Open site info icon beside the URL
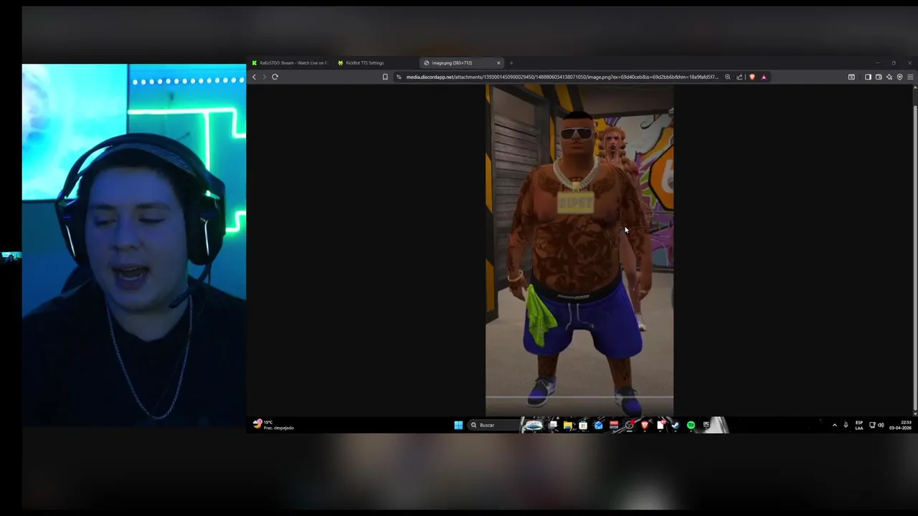The width and height of the screenshot is (918, 516). (x=399, y=77)
